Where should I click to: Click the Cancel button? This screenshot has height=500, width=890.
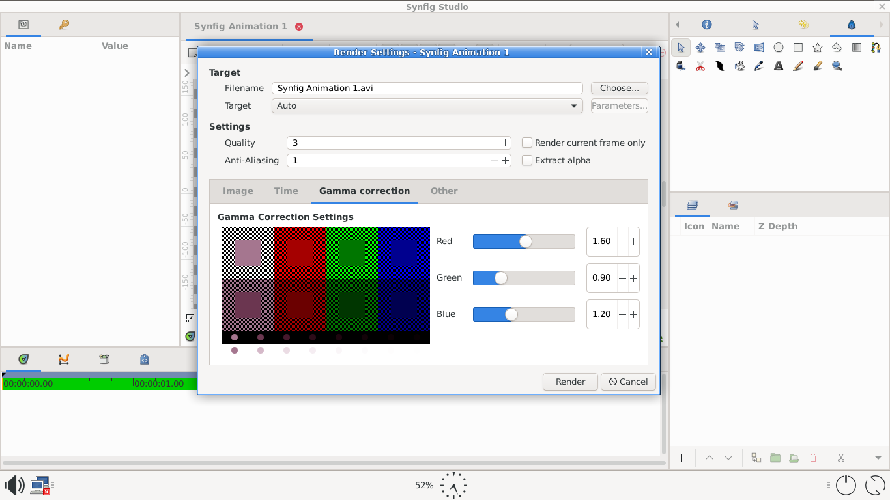coord(628,382)
